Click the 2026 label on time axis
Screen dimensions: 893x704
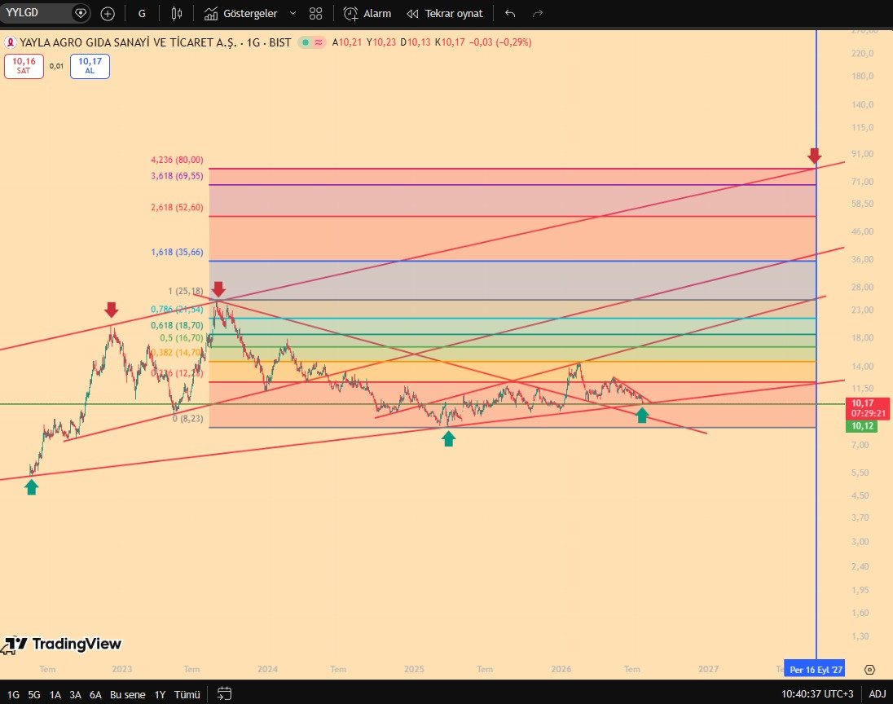click(x=561, y=669)
